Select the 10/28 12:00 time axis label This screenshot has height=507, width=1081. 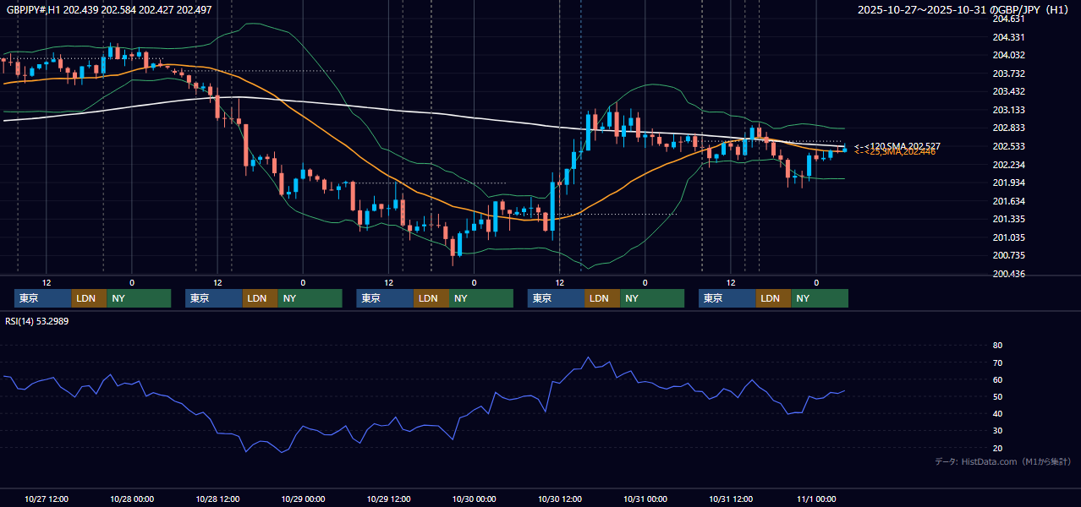(217, 499)
